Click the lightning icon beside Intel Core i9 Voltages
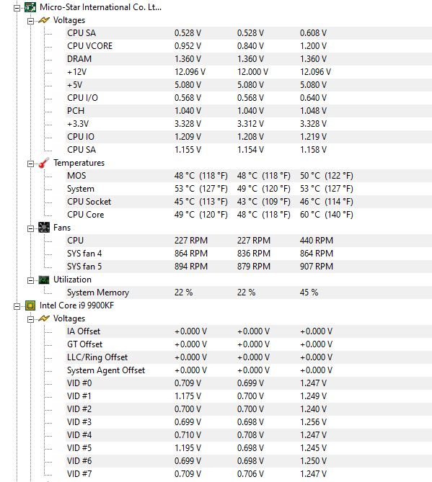The image size is (432, 482). tap(44, 318)
